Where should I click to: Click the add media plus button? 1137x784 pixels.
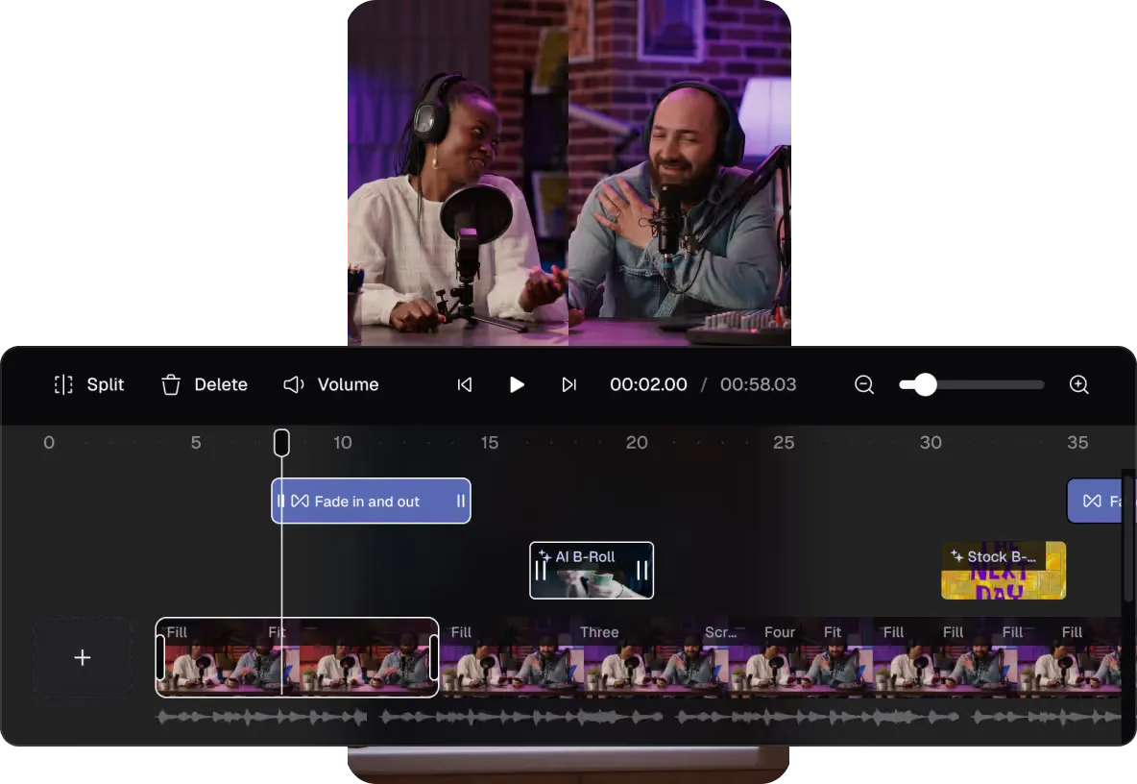pyautogui.click(x=83, y=657)
